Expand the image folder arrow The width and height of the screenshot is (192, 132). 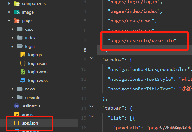click(x=9, y=12)
